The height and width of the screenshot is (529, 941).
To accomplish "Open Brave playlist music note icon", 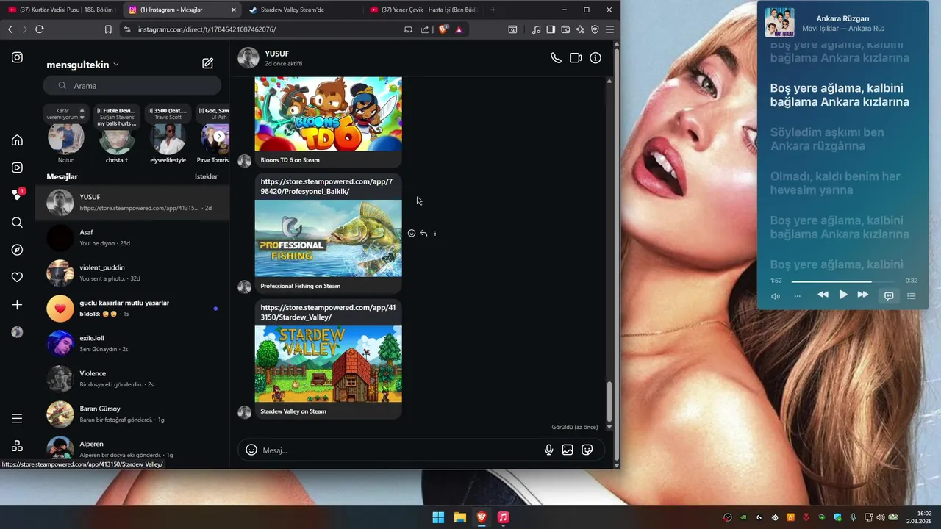I will (536, 29).
